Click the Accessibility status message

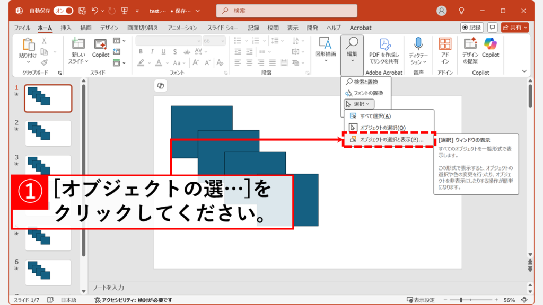(x=133, y=300)
